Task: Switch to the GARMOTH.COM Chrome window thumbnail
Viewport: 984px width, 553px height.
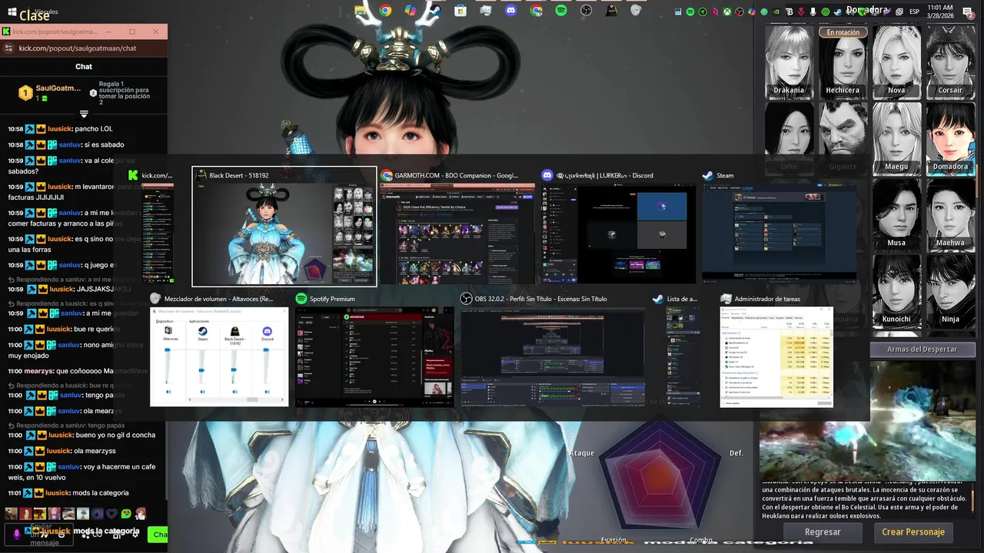Action: [458, 227]
